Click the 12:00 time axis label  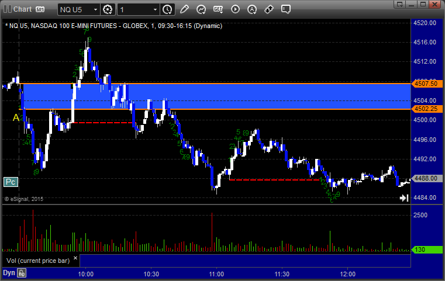[348, 274]
